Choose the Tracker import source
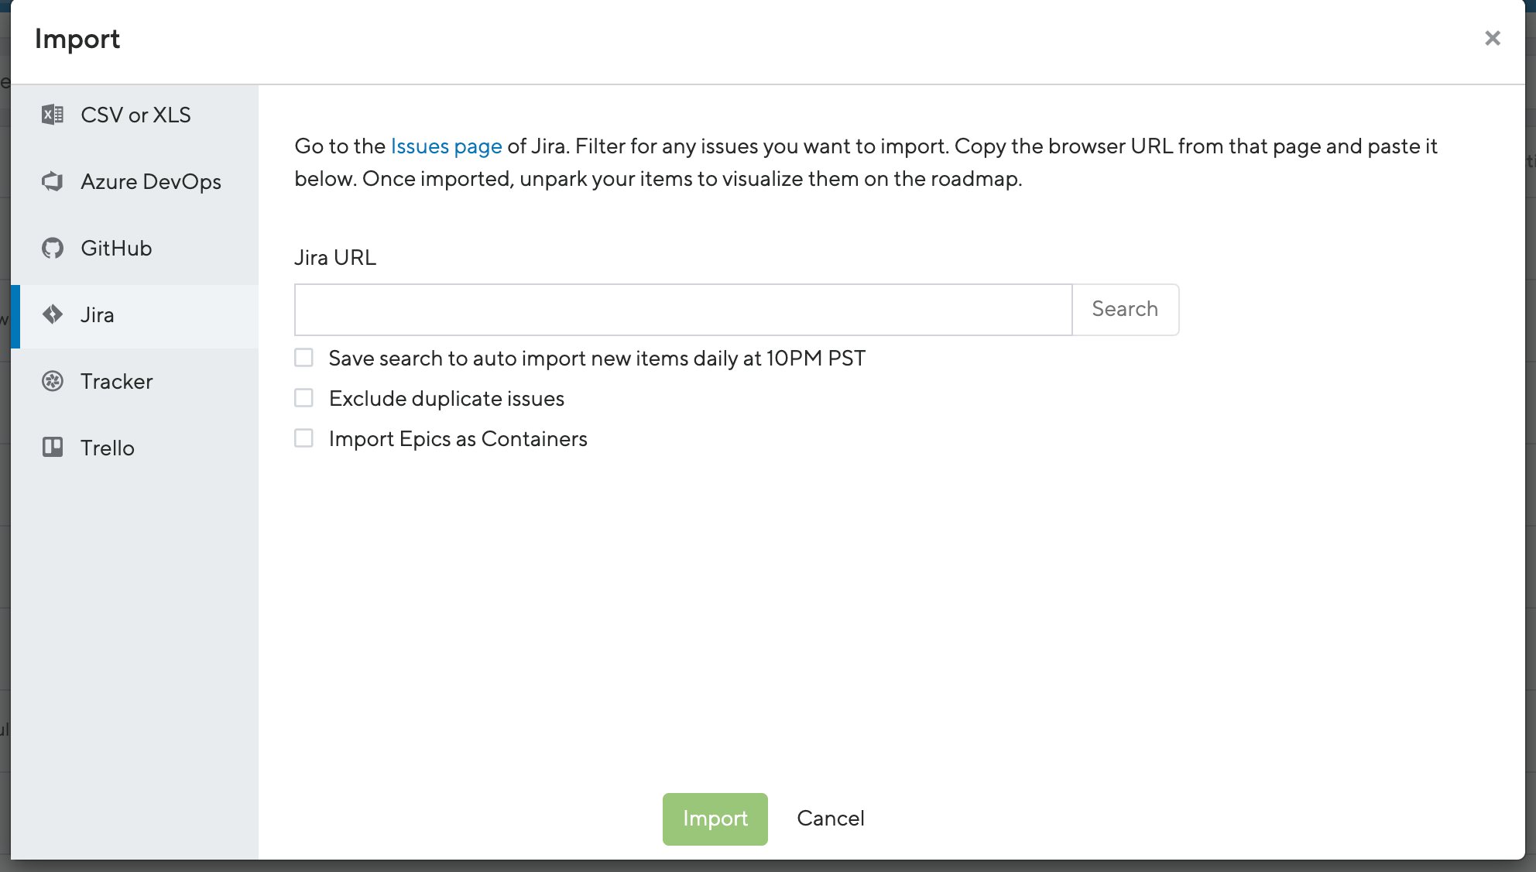 coord(117,381)
